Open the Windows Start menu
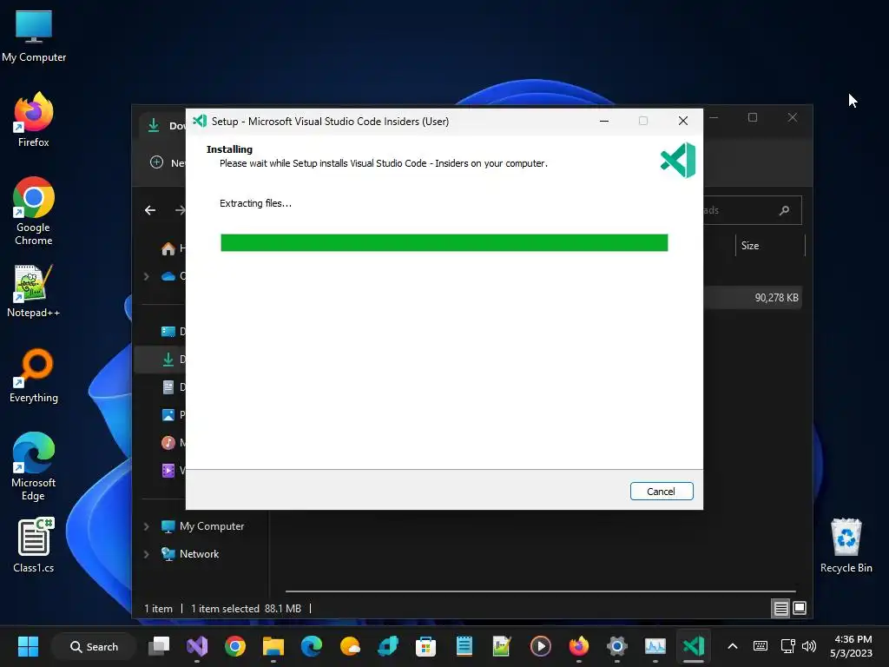 (x=28, y=646)
